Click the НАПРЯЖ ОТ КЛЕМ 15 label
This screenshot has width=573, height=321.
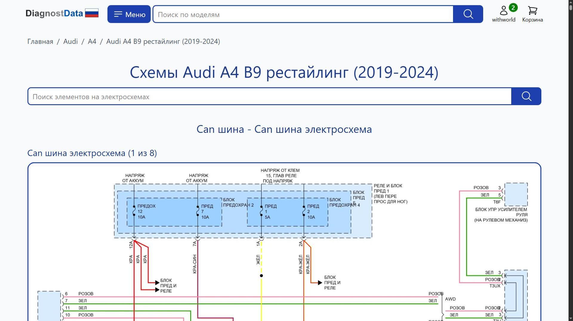tap(280, 176)
